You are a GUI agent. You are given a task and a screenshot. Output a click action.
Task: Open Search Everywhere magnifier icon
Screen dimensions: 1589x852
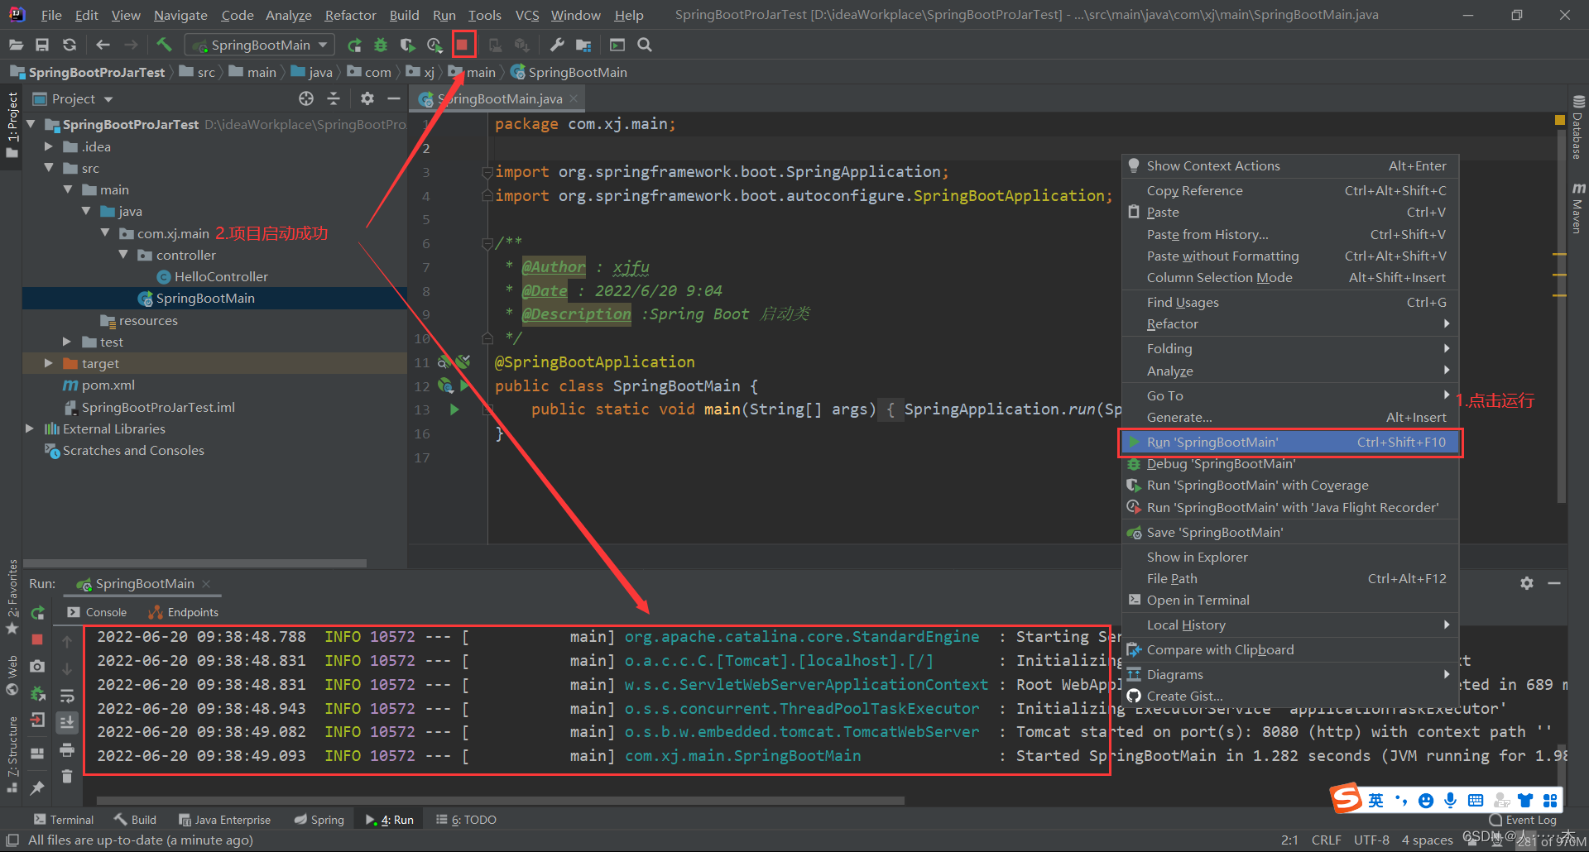coord(645,45)
